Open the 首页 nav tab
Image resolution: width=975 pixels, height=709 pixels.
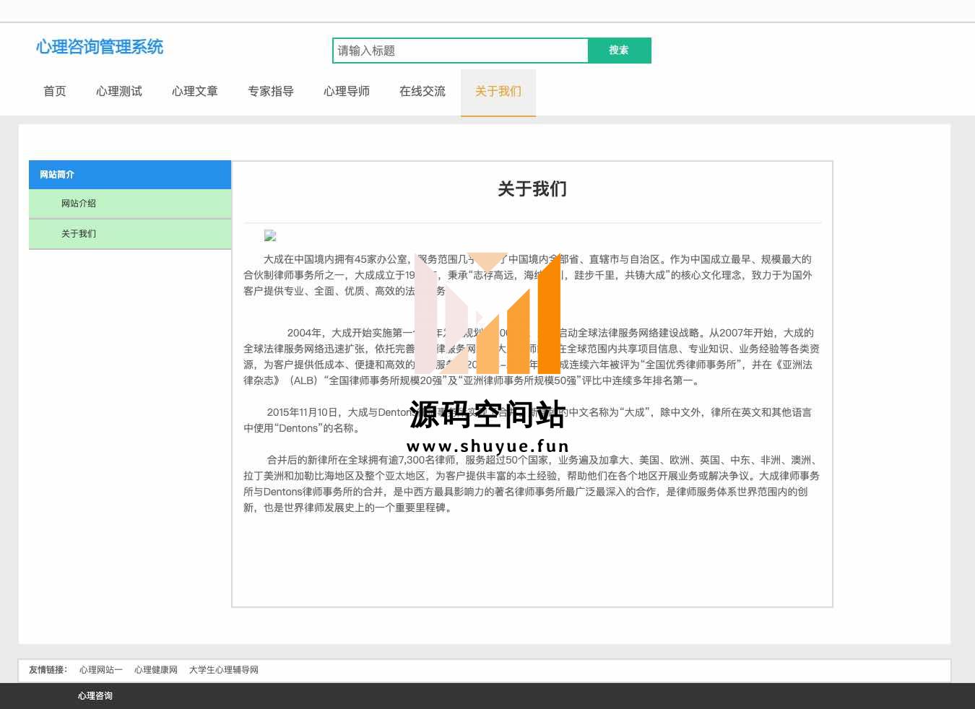pyautogui.click(x=55, y=92)
